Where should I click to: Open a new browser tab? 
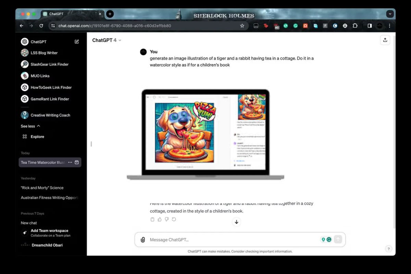(110, 14)
